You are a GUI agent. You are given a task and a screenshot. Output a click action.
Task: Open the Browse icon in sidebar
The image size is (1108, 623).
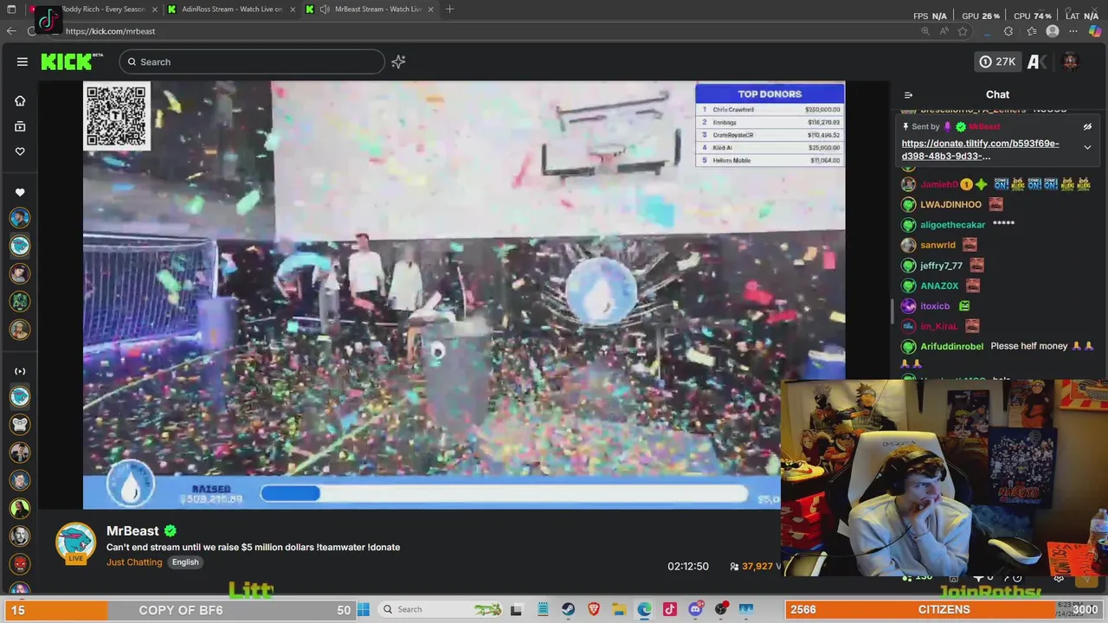pyautogui.click(x=20, y=126)
